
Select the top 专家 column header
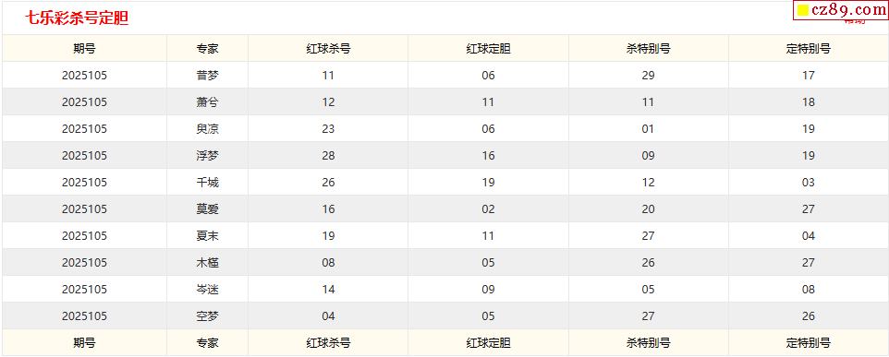tap(207, 49)
